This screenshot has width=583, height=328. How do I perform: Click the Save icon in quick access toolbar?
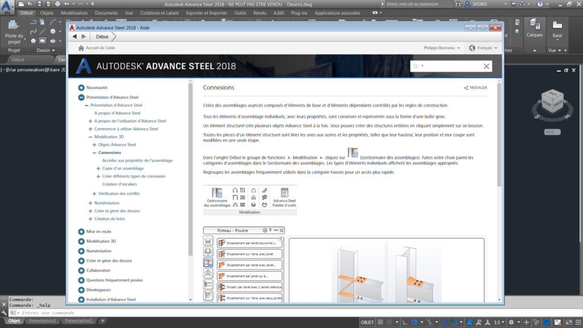coord(39,4)
